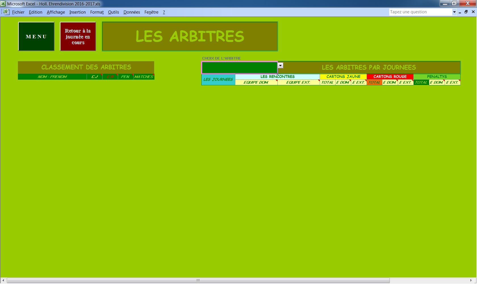Screen dimensions: 477x284
Task: Select the green referee choice cell
Action: (239, 67)
